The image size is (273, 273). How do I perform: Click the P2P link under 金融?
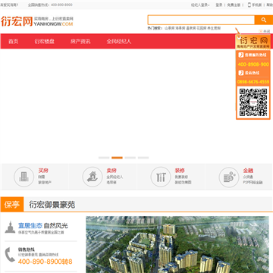[253, 182]
